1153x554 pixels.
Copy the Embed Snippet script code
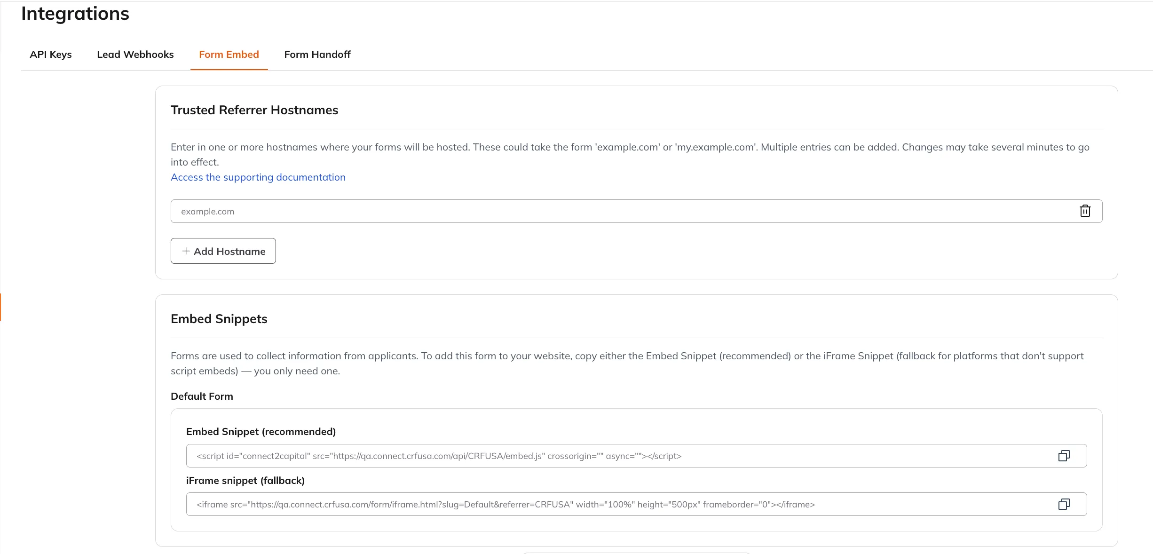[1064, 456]
